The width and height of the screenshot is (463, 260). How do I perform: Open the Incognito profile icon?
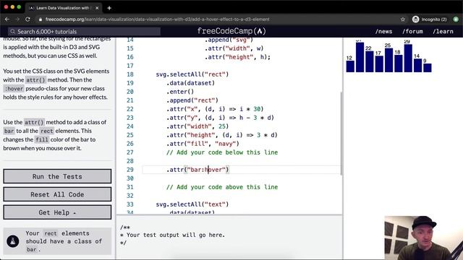coord(415,19)
